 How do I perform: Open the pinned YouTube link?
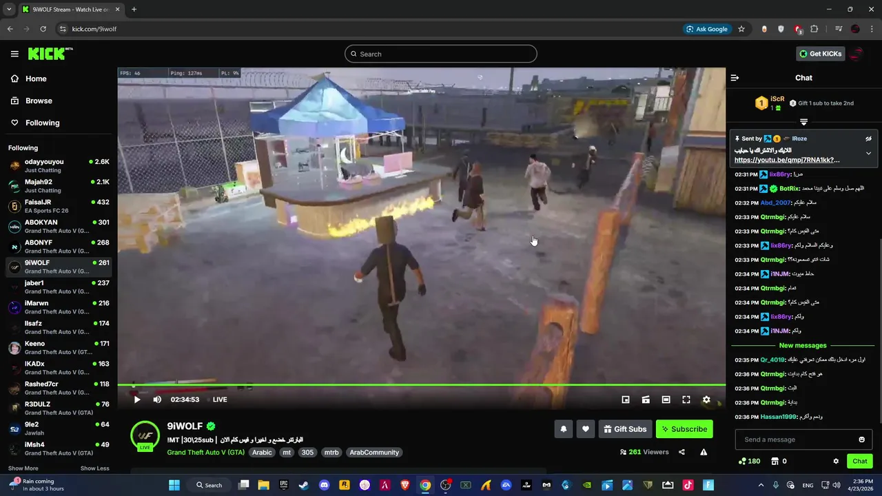[x=787, y=160]
